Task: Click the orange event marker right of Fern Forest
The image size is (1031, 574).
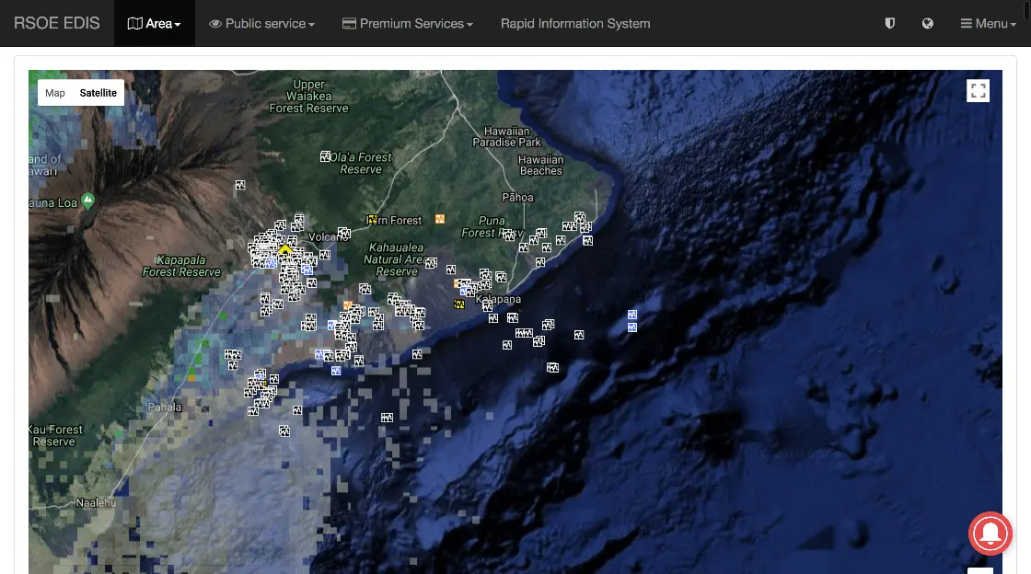Action: 440,218
